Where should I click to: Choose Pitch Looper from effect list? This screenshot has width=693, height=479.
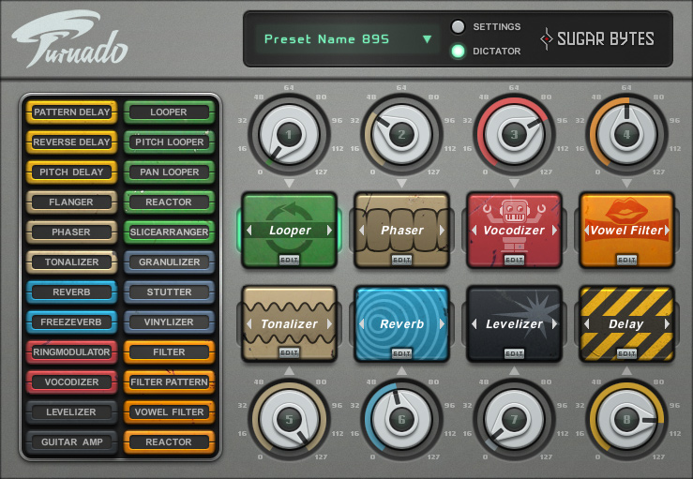tap(170, 142)
